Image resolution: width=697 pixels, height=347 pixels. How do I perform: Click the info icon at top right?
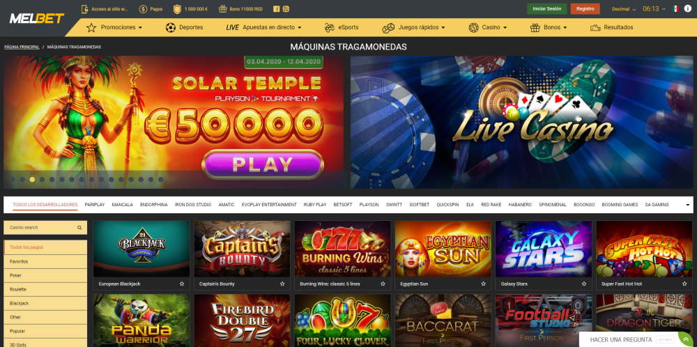[688, 9]
